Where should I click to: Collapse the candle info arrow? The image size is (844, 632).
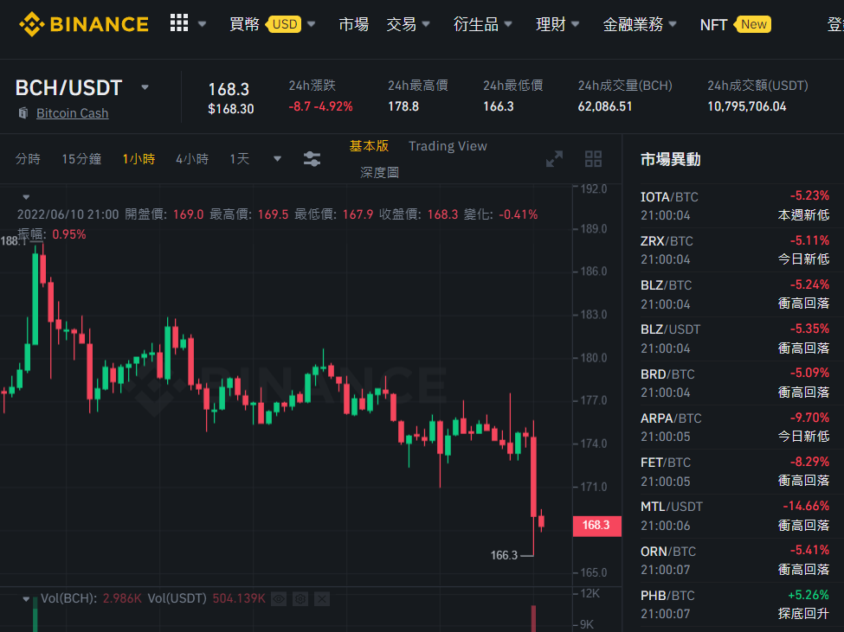[26, 197]
